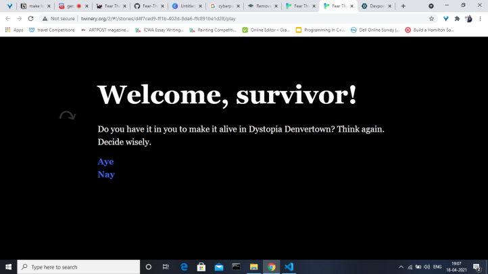Switch to the 'gen' tab with recording dot
Screen dimensions: 488x274
(x=73, y=6)
